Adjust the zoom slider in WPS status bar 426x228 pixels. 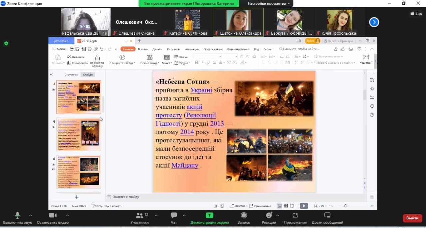346,206
